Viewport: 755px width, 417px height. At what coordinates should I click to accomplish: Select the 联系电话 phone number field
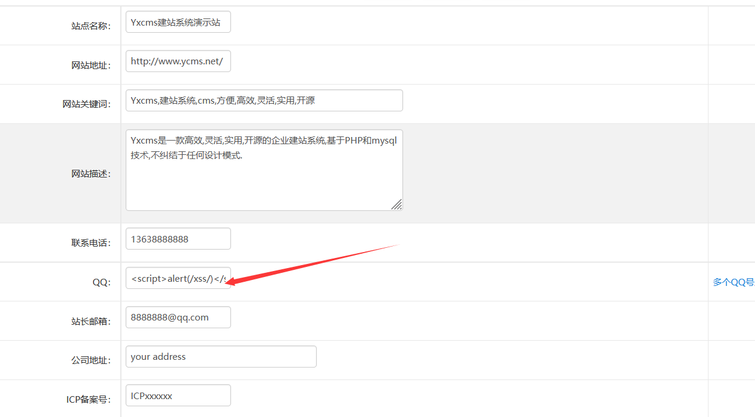(x=178, y=239)
